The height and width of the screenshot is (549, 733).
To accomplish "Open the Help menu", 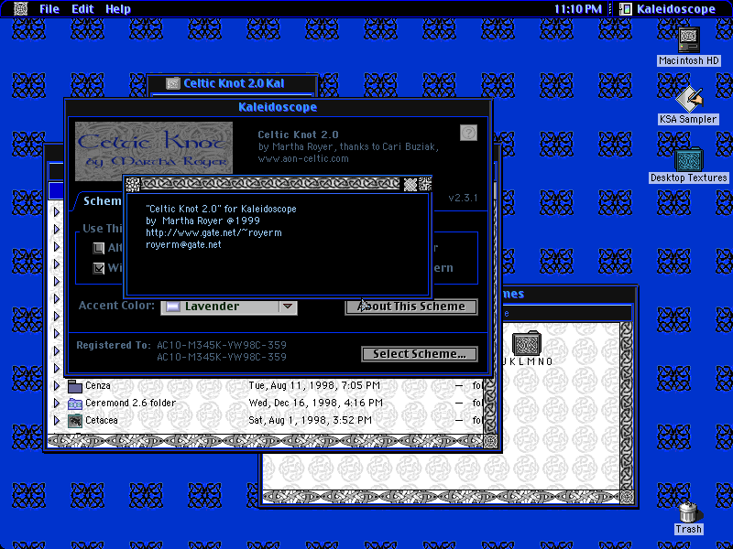I will (x=118, y=9).
